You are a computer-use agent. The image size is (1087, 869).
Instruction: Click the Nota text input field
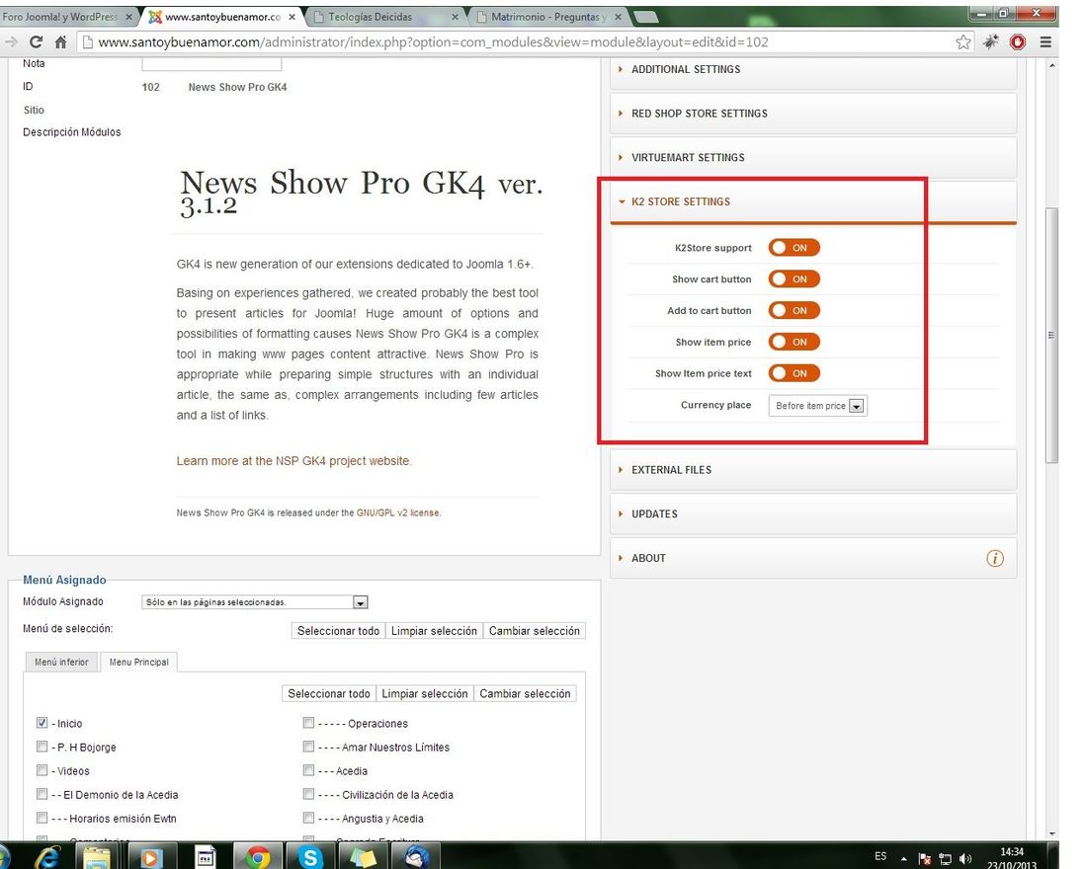click(211, 64)
